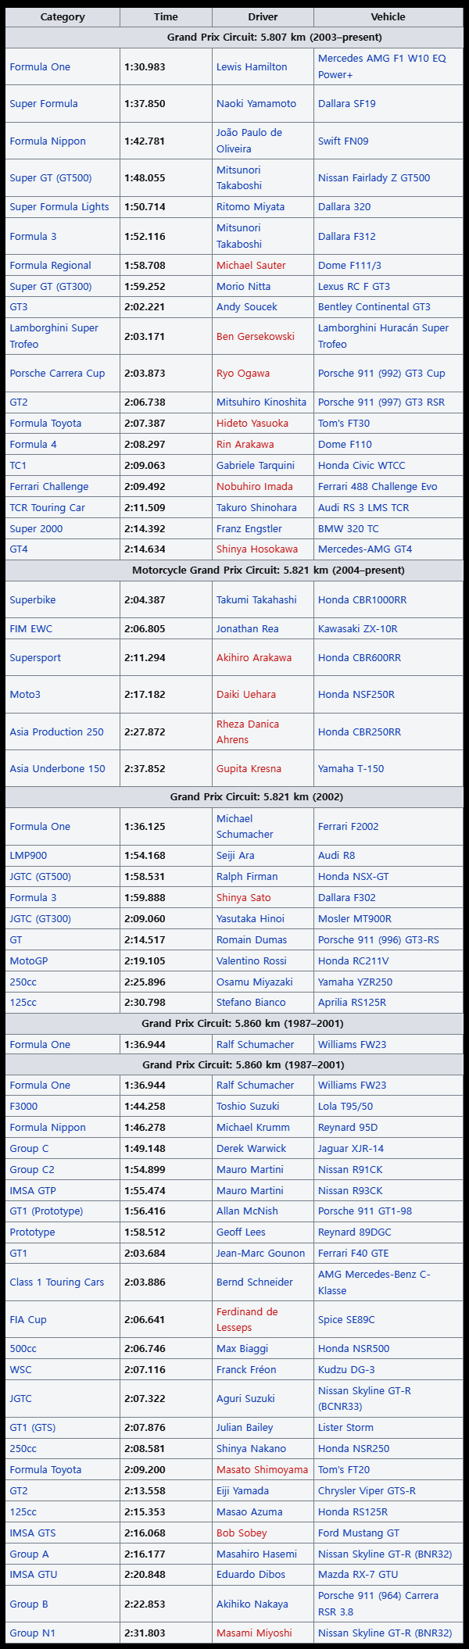The width and height of the screenshot is (469, 1649).
Task: Click the F3000 category link
Action: tap(23, 1107)
